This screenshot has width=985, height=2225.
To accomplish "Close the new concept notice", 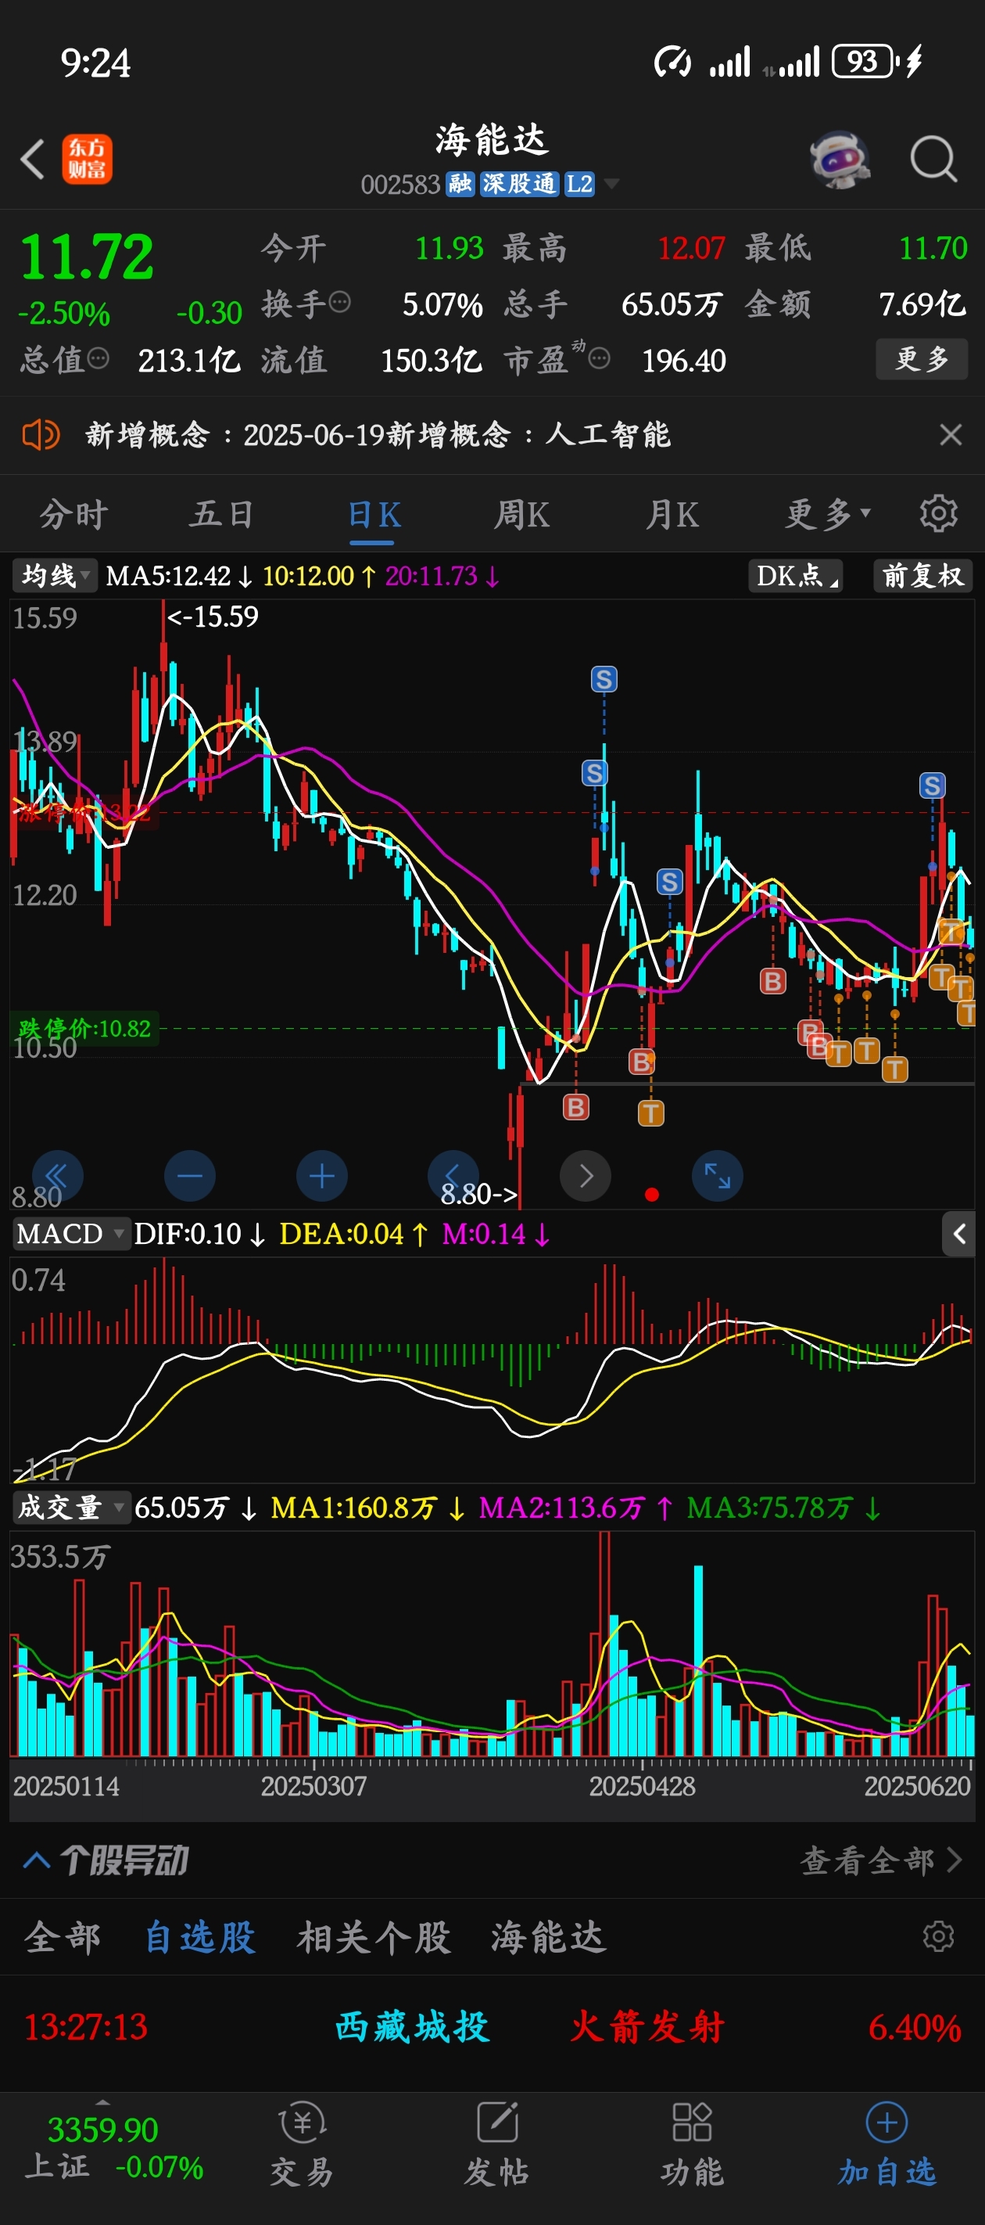I will [x=951, y=434].
